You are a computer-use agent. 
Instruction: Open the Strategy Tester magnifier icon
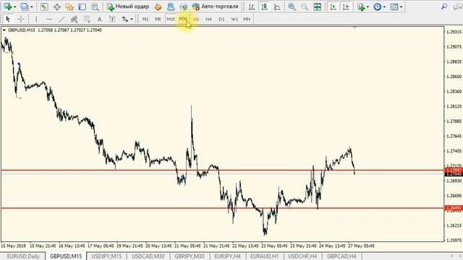[x=95, y=6]
